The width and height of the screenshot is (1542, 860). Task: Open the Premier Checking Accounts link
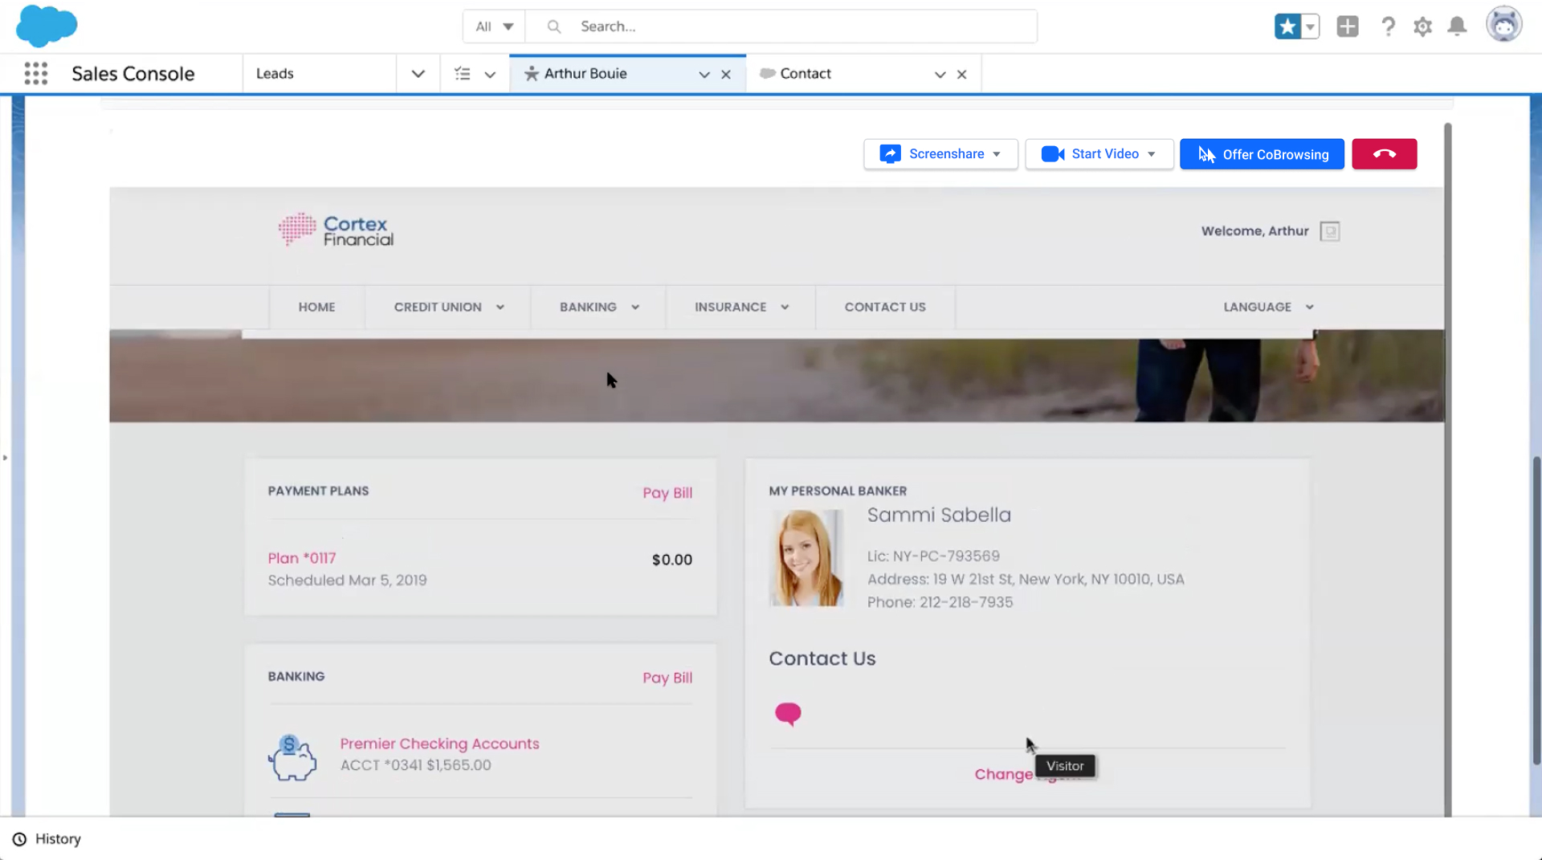tap(439, 744)
